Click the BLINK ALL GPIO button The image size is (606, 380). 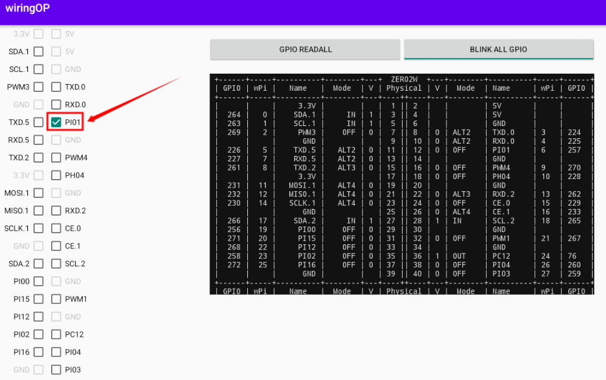(499, 49)
